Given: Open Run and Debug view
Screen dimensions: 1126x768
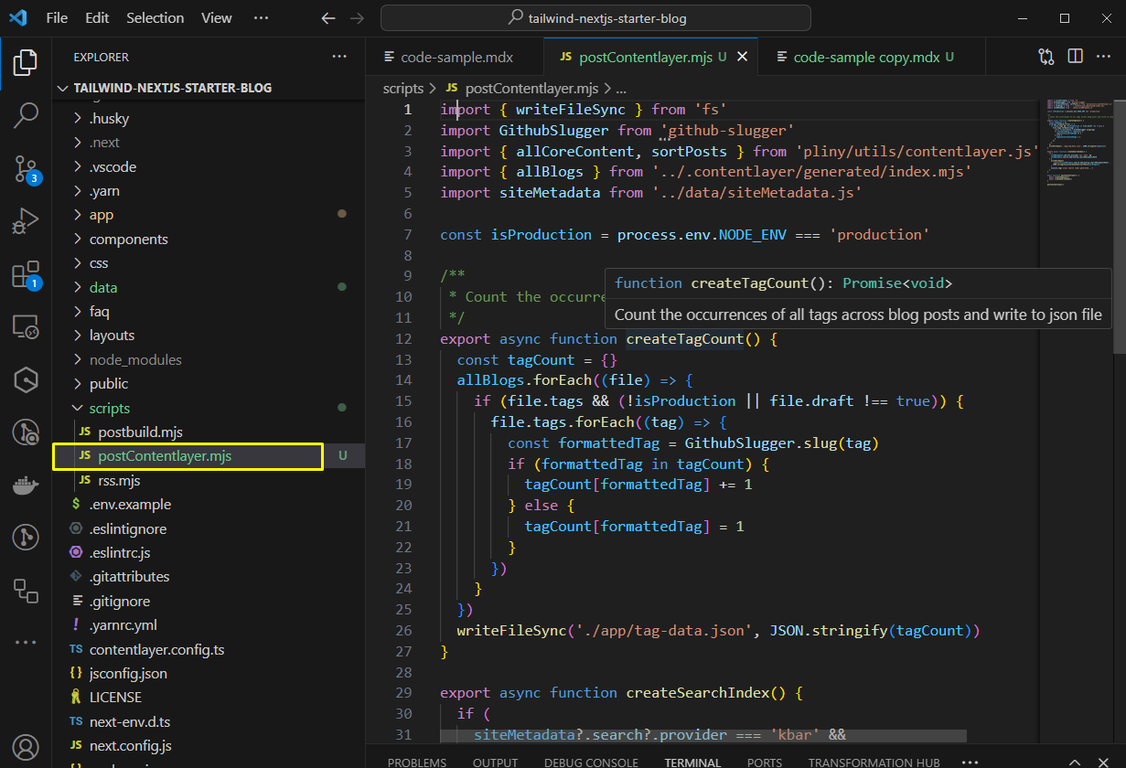Looking at the screenshot, I should pyautogui.click(x=26, y=221).
